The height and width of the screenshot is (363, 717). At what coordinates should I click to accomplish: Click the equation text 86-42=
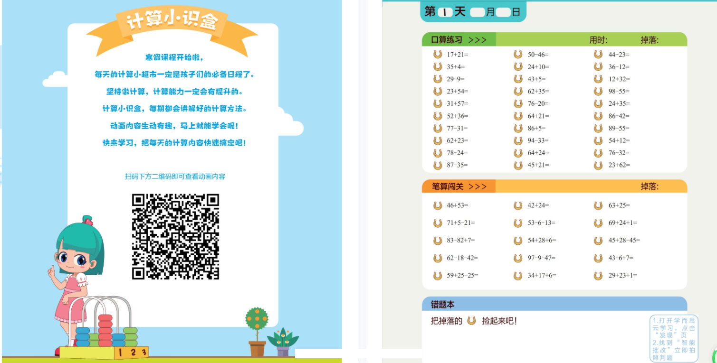[x=619, y=116]
